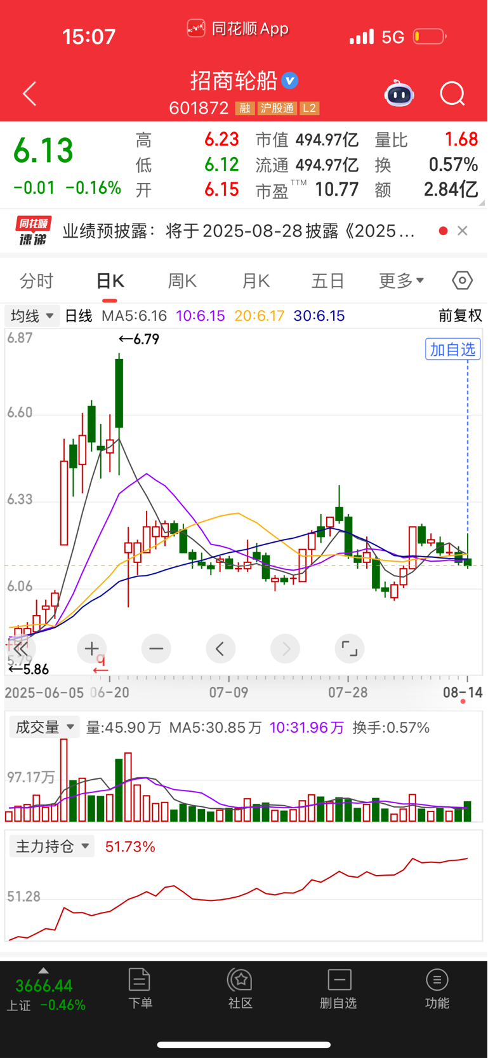Zoom out chart with minus button
The height and width of the screenshot is (1058, 488).
pos(156,649)
